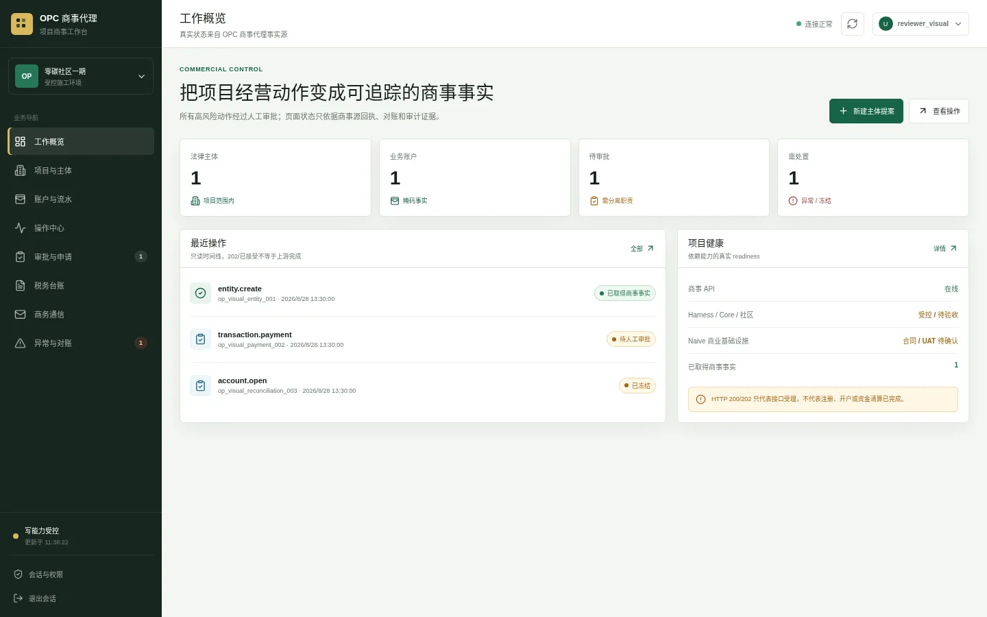This screenshot has width=987, height=617.
Task: Click the transaction.payment clipboard icon
Action: pyautogui.click(x=201, y=339)
